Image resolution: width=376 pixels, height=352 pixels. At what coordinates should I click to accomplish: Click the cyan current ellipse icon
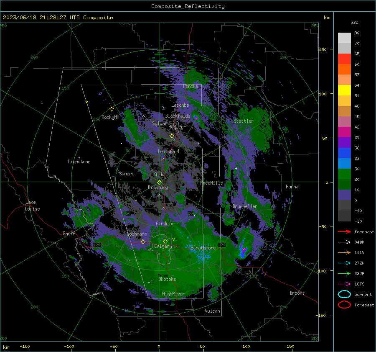(x=344, y=294)
